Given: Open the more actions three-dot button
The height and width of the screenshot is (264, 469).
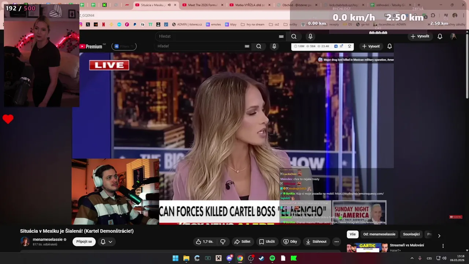Looking at the screenshot, I should point(336,242).
